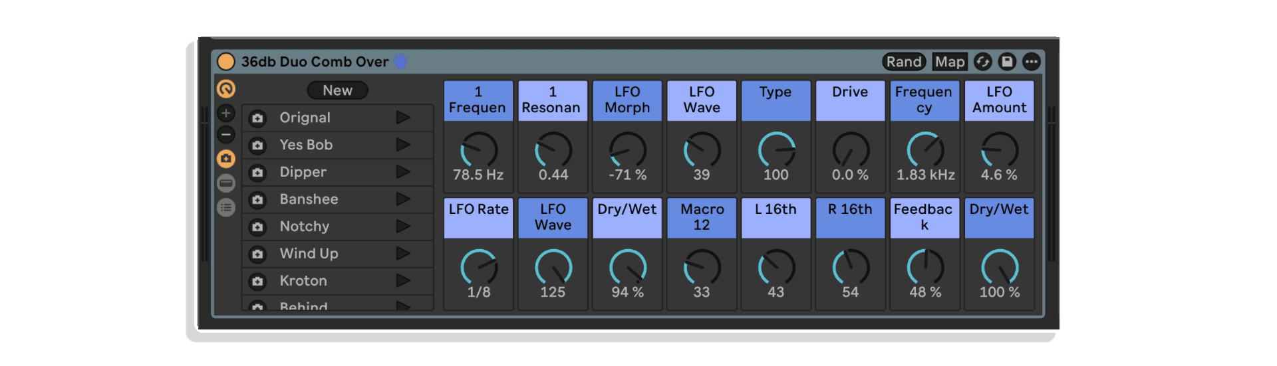
Task: Launch the Yes Bob variation
Action: coord(403,145)
